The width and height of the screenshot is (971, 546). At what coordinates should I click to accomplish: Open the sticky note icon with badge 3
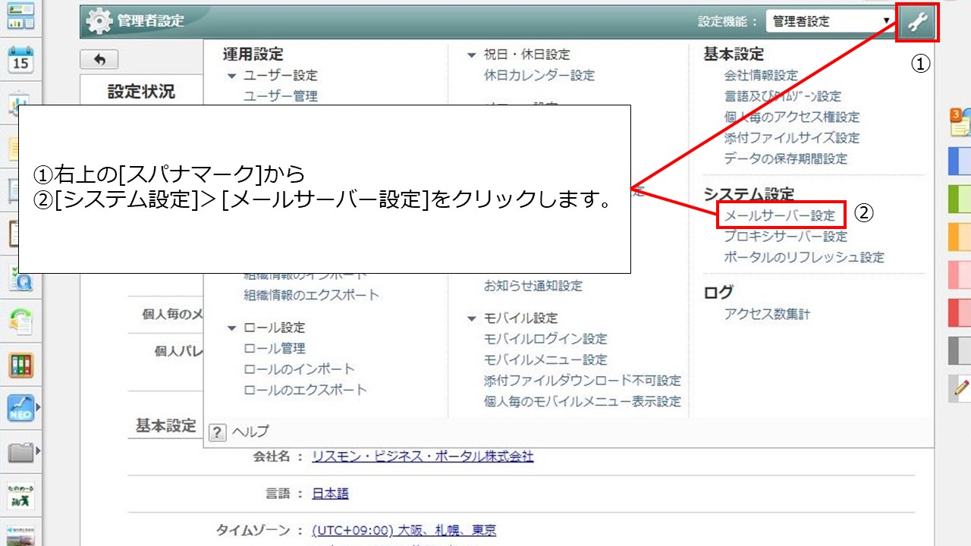[x=960, y=123]
